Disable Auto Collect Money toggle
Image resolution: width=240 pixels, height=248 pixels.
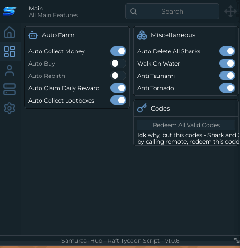pyautogui.click(x=118, y=51)
